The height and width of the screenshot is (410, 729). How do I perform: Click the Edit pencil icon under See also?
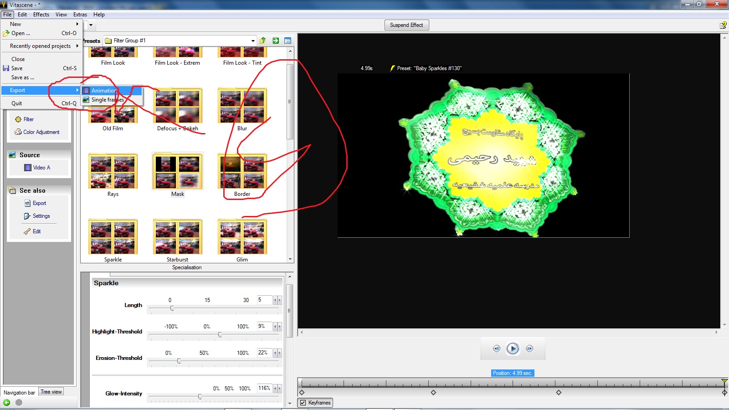pyautogui.click(x=27, y=231)
